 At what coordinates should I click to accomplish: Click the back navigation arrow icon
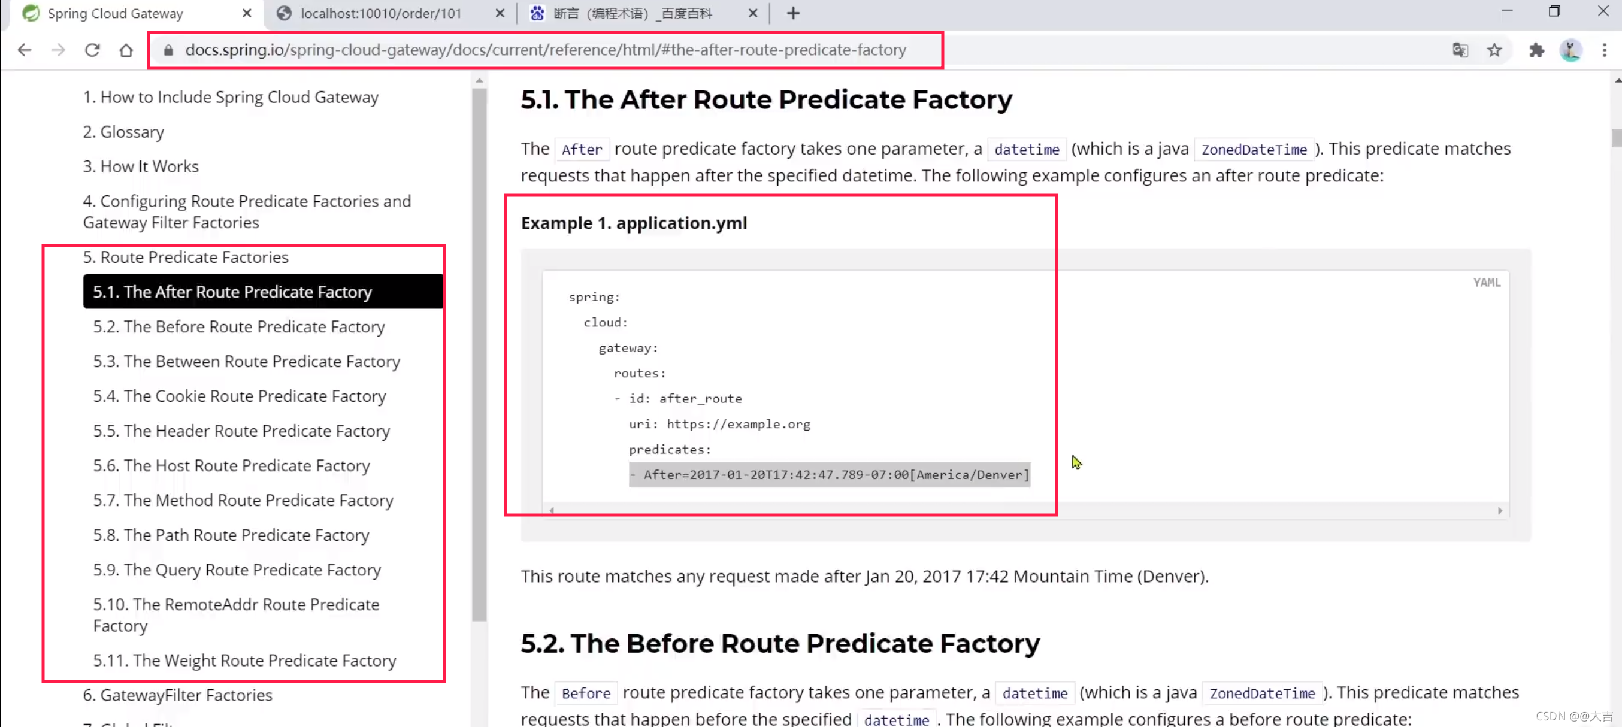point(25,50)
